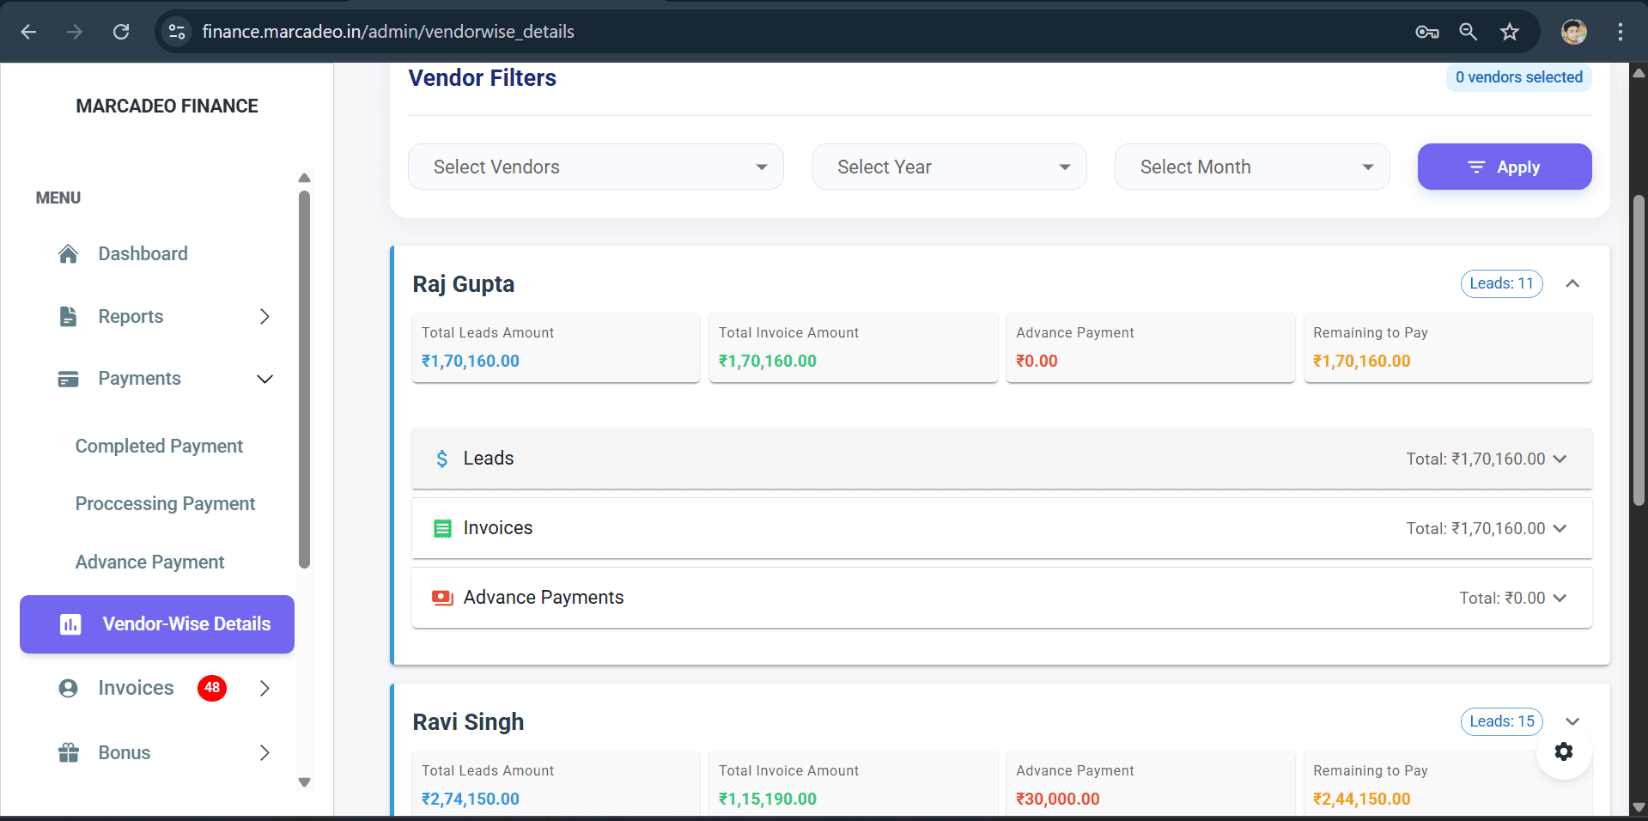Screen dimensions: 1648x821
Task: Click the green receipt icon beside Invoices
Action: [442, 528]
